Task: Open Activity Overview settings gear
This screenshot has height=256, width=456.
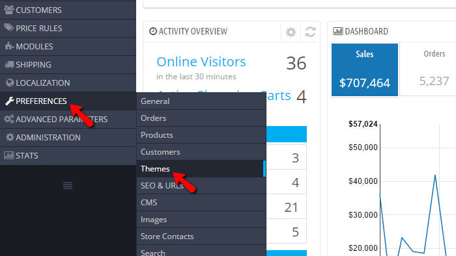Action: tap(291, 32)
